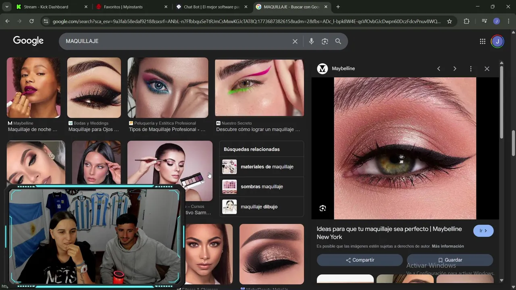Bookmark this page with star icon

point(449,21)
